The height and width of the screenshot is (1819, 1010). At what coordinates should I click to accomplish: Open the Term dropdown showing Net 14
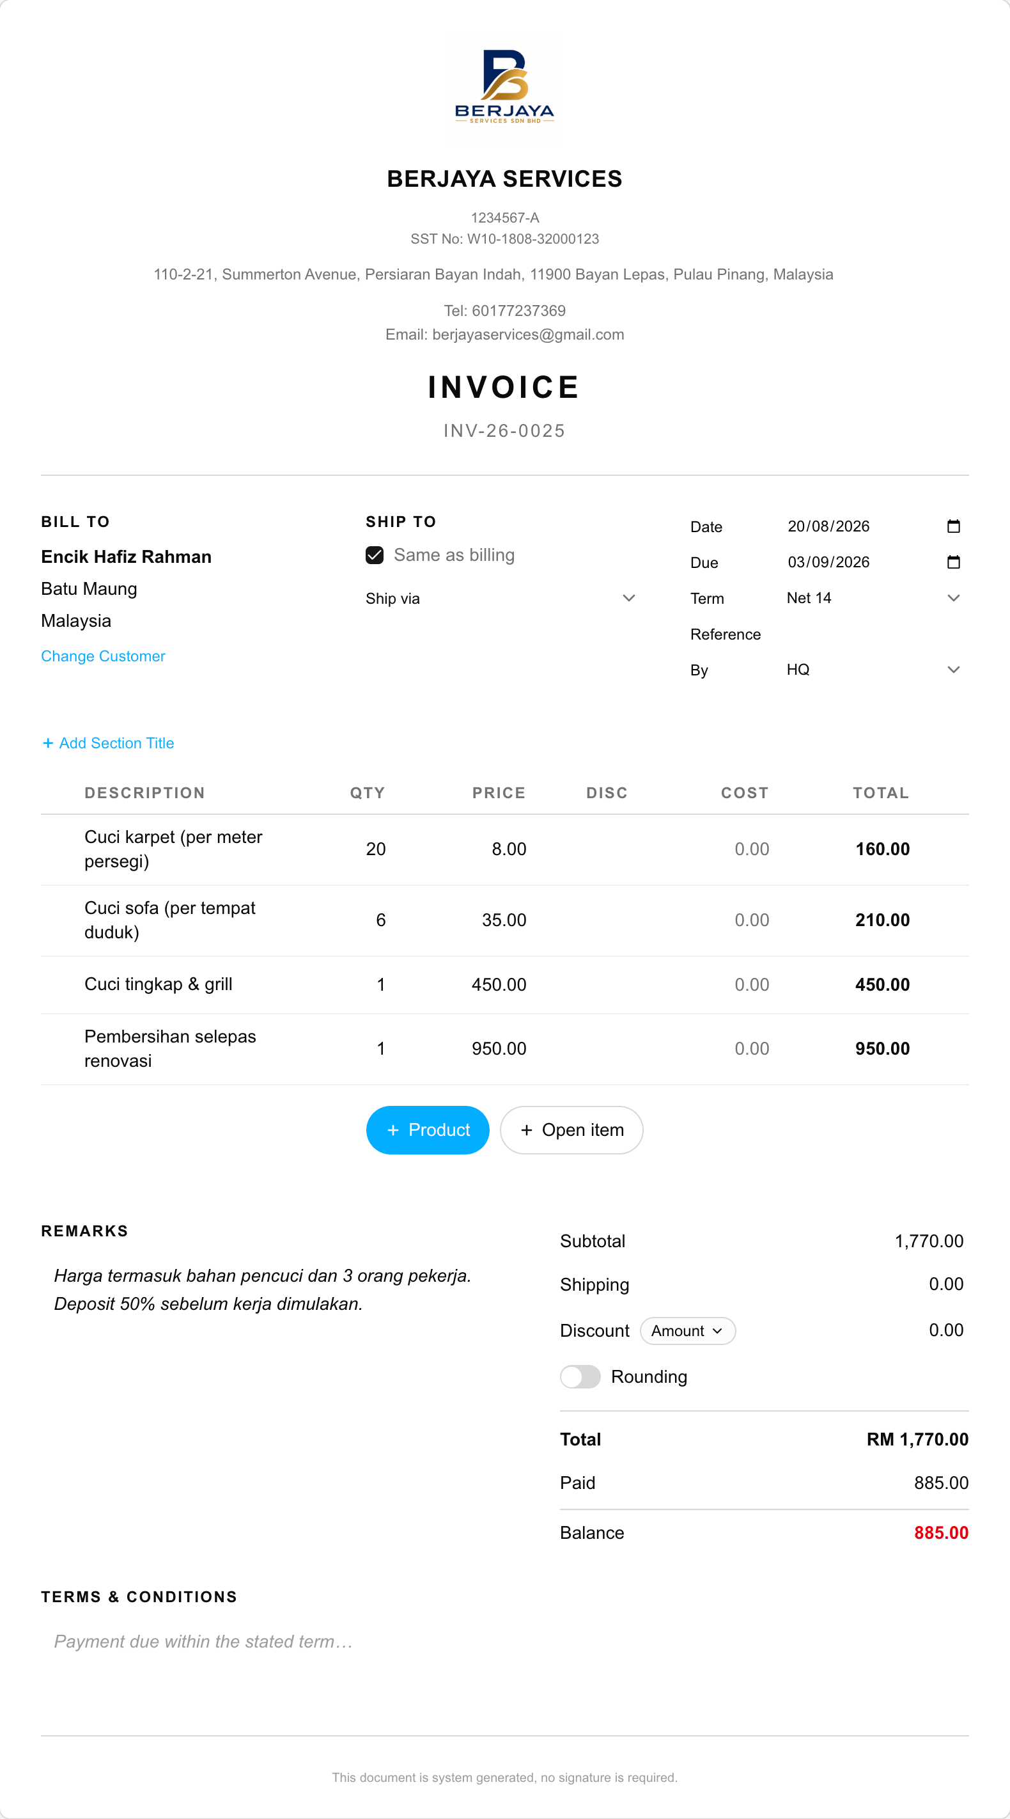pos(874,598)
